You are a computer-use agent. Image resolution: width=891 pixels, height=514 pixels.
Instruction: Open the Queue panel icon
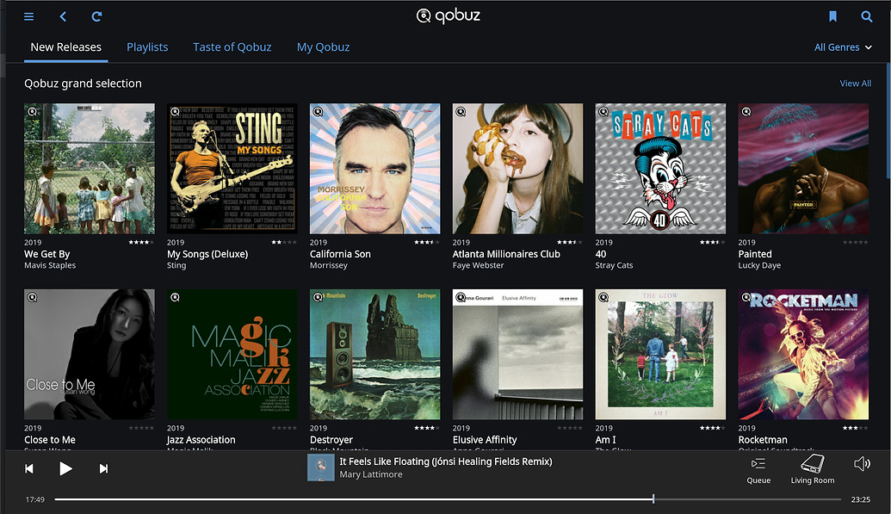coord(758,463)
